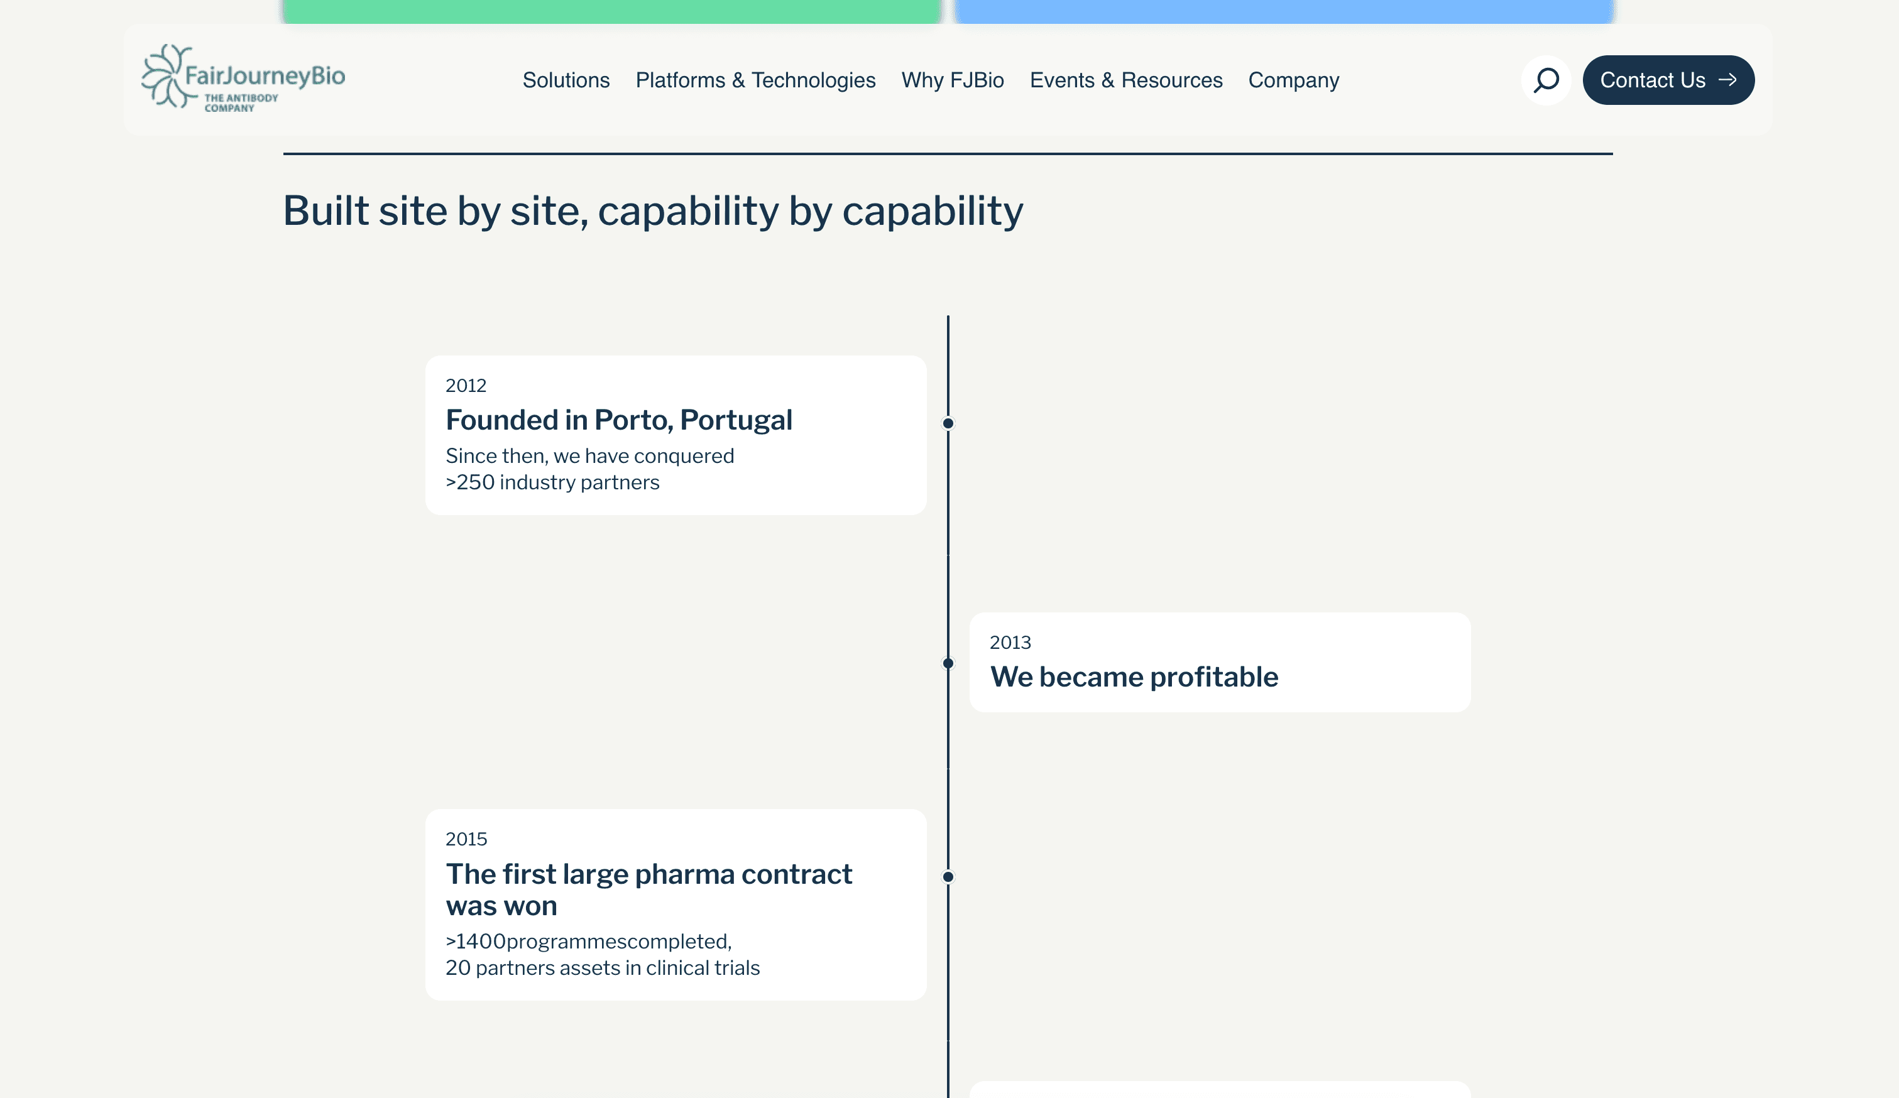Expand Events & Resources menu
This screenshot has height=1098, width=1899.
(x=1126, y=80)
